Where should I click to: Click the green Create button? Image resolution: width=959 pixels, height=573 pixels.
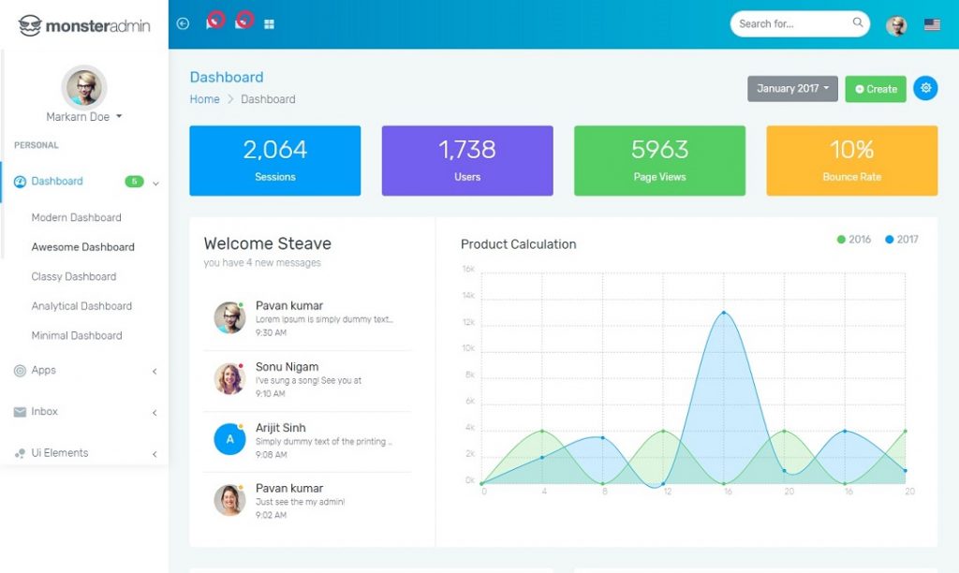[x=875, y=88]
